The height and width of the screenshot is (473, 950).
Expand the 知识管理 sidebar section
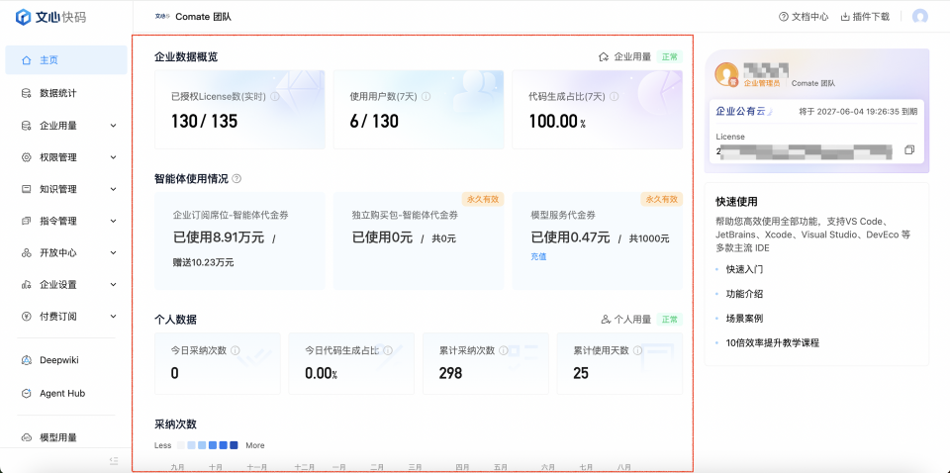(66, 189)
